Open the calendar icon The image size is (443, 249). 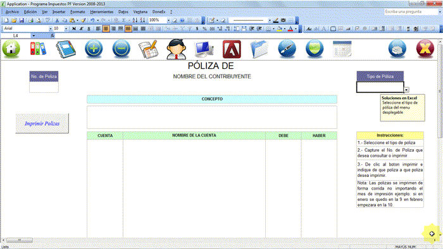point(342,49)
